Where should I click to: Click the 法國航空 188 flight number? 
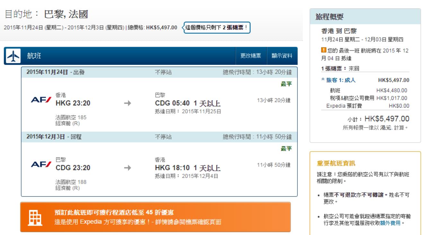tap(71, 182)
